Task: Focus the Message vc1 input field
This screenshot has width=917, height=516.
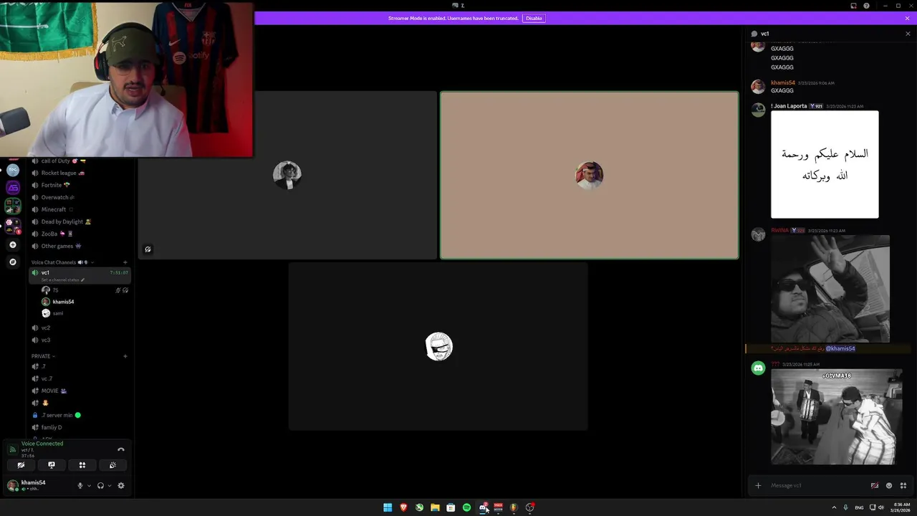Action: pos(817,485)
